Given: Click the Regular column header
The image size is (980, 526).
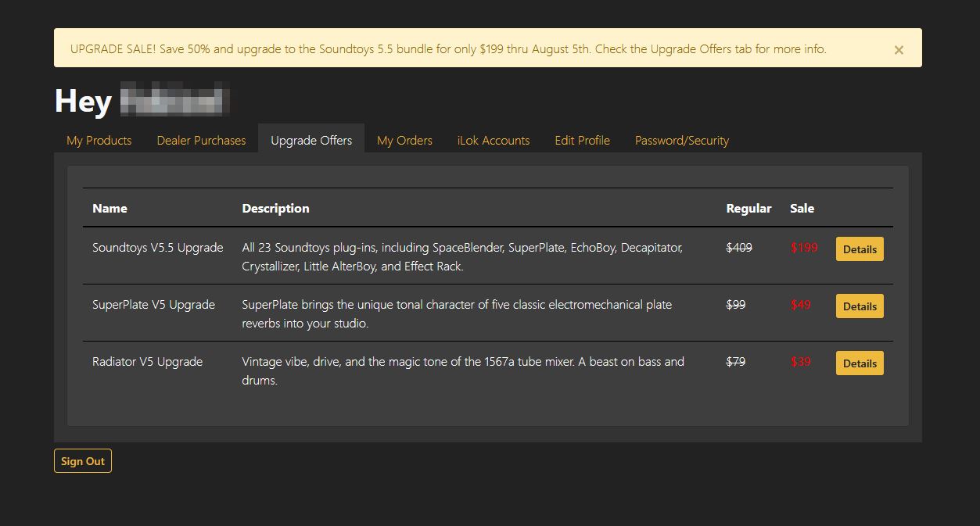Looking at the screenshot, I should pyautogui.click(x=748, y=209).
